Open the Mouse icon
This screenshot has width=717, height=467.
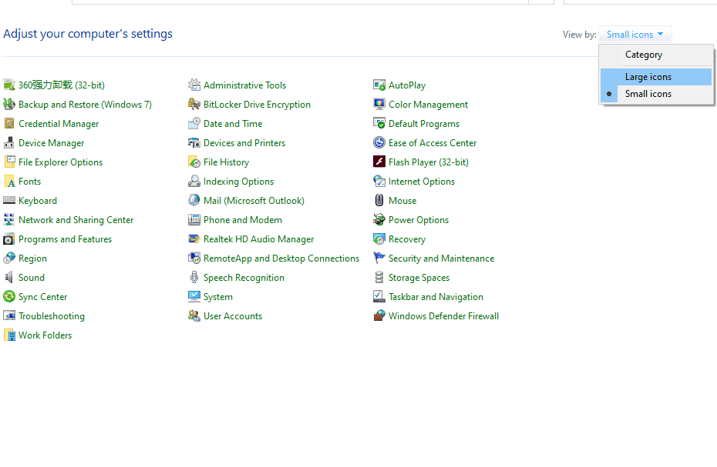tap(379, 201)
